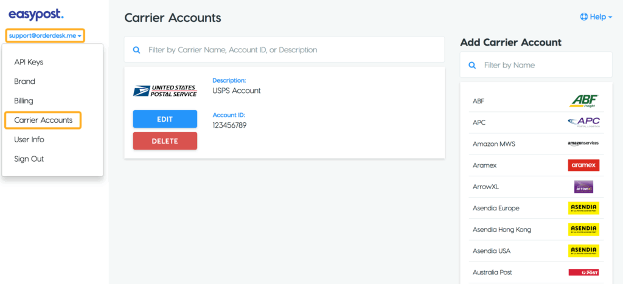Select Asendia Hong Kong from carrier list
Viewport: 623px width, 284px height.
[x=502, y=229]
